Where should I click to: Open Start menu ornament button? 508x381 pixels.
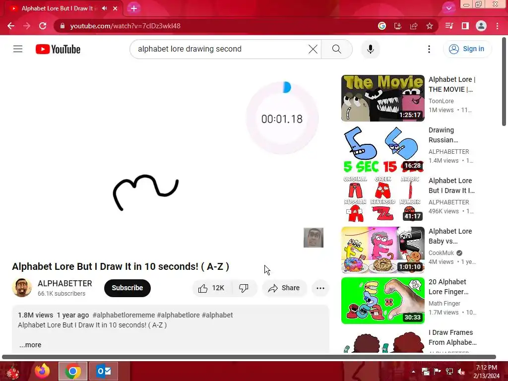[13, 372]
